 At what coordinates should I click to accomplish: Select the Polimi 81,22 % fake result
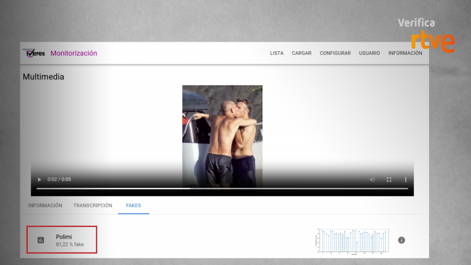(70, 240)
